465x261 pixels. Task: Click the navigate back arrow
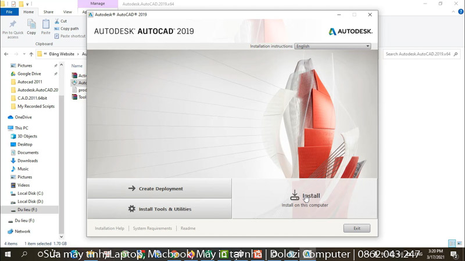pyautogui.click(x=6, y=54)
